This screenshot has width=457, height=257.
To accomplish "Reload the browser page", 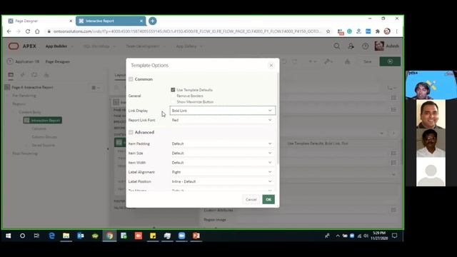I will point(28,31).
